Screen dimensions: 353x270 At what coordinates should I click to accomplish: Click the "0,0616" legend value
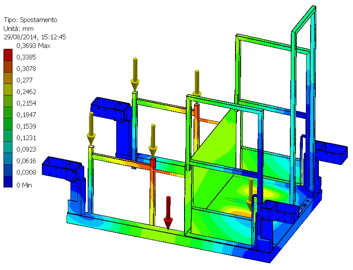pos(26,161)
